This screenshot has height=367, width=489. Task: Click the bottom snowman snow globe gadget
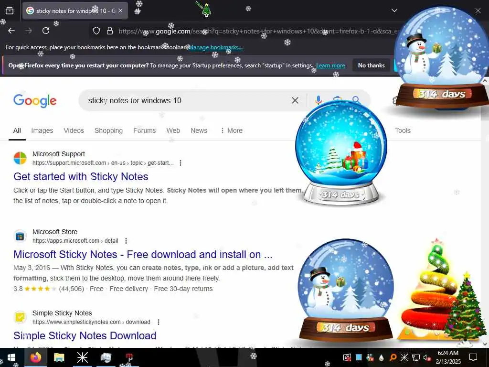pos(346,290)
